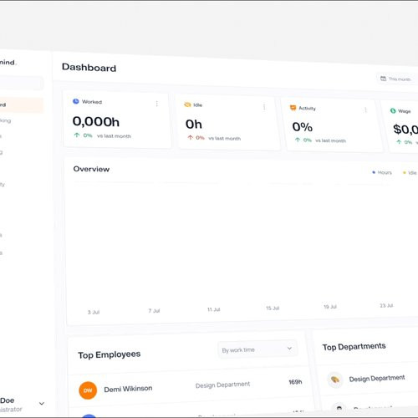Click the Top Departments heading
The height and width of the screenshot is (418, 418).
[354, 347]
